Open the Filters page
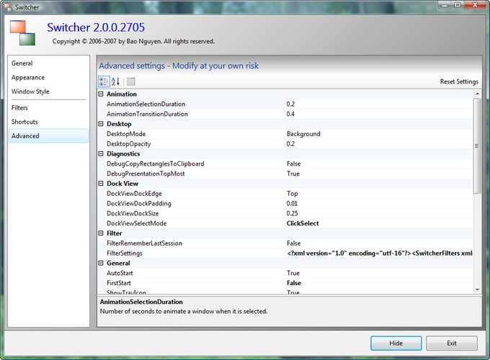The height and width of the screenshot is (360, 490). [x=49, y=108]
